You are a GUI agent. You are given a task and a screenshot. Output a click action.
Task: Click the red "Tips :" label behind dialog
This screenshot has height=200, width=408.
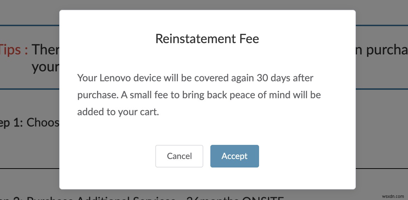point(14,50)
